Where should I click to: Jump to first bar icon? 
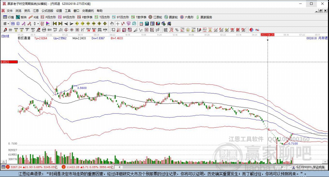55,24
